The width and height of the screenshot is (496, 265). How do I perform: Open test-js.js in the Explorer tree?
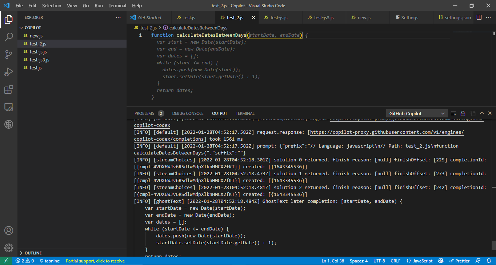[x=72, y=52]
